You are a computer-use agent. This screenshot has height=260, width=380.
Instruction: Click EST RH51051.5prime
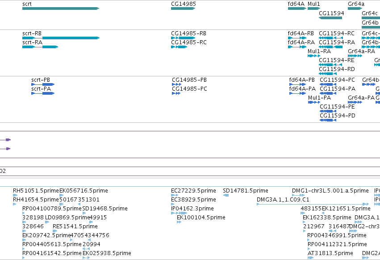coord(15,195)
